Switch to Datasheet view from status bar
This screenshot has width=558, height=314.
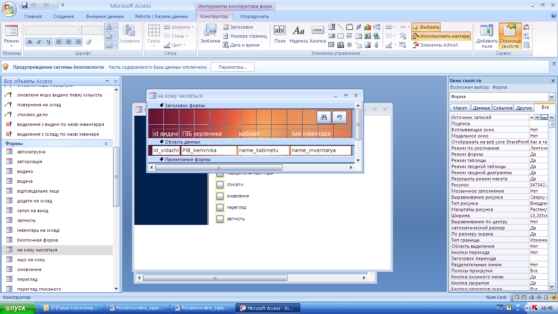tap(524, 297)
